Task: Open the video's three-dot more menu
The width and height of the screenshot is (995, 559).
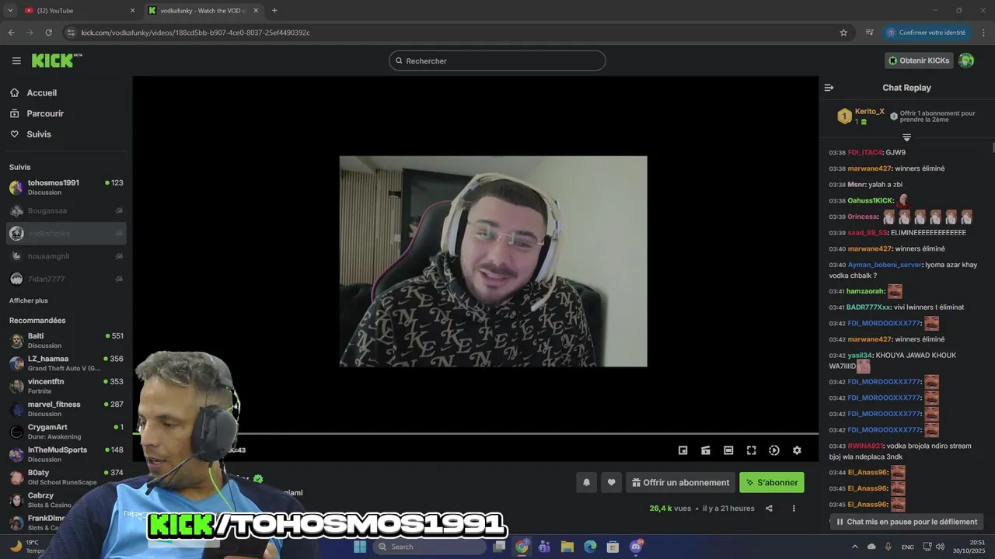Action: pos(794,509)
